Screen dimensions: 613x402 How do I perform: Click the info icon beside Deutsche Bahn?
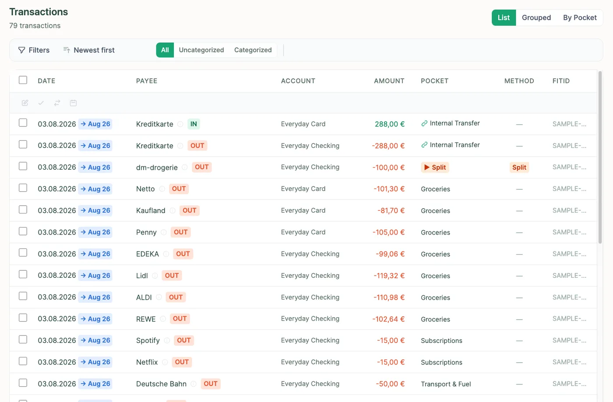click(194, 384)
